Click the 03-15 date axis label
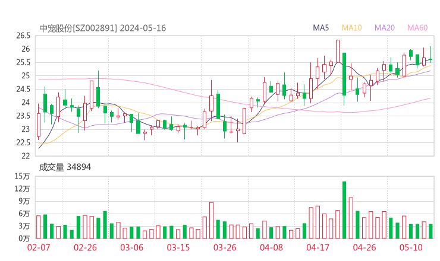The width and height of the screenshot is (440, 261). (x=178, y=247)
